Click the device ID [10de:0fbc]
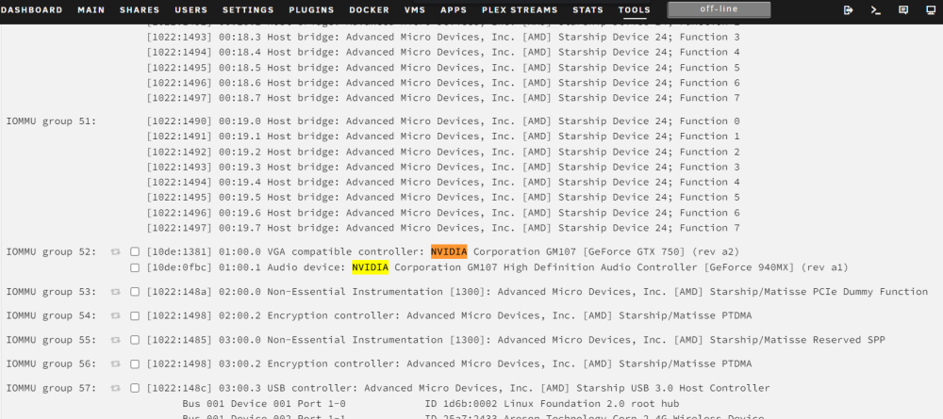This screenshot has width=943, height=419. coord(179,267)
